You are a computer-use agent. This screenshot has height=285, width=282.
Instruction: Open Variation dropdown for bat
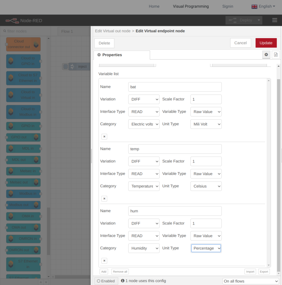(144, 99)
